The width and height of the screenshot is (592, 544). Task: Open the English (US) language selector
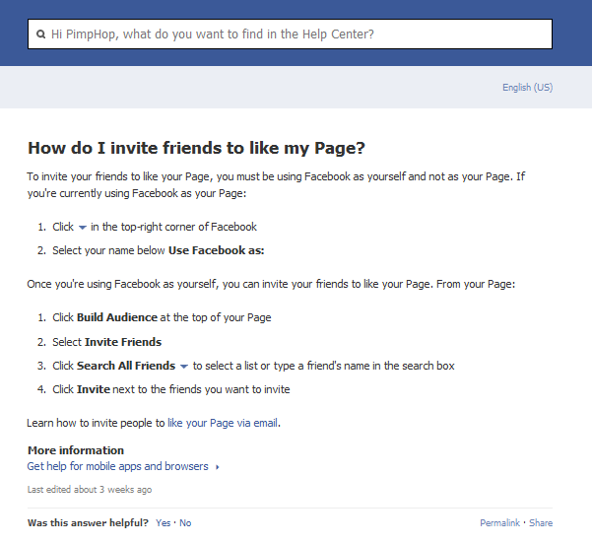point(527,88)
